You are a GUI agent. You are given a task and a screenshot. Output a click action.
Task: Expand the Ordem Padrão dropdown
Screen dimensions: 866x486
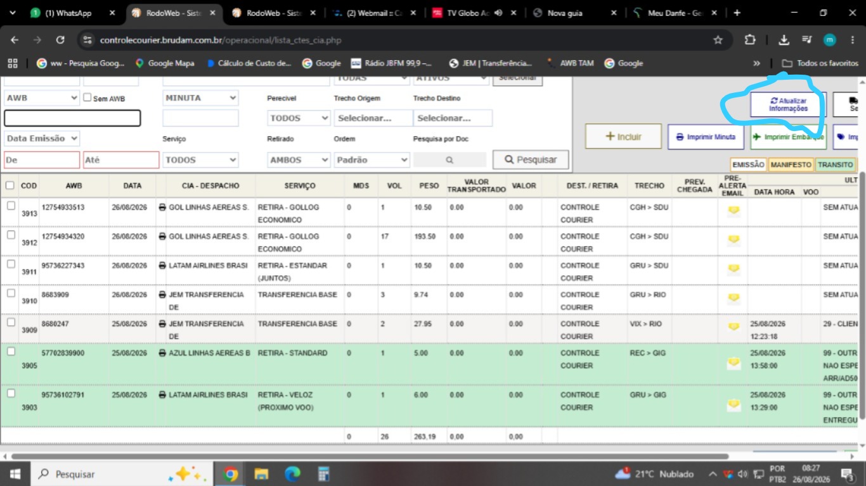tap(372, 160)
